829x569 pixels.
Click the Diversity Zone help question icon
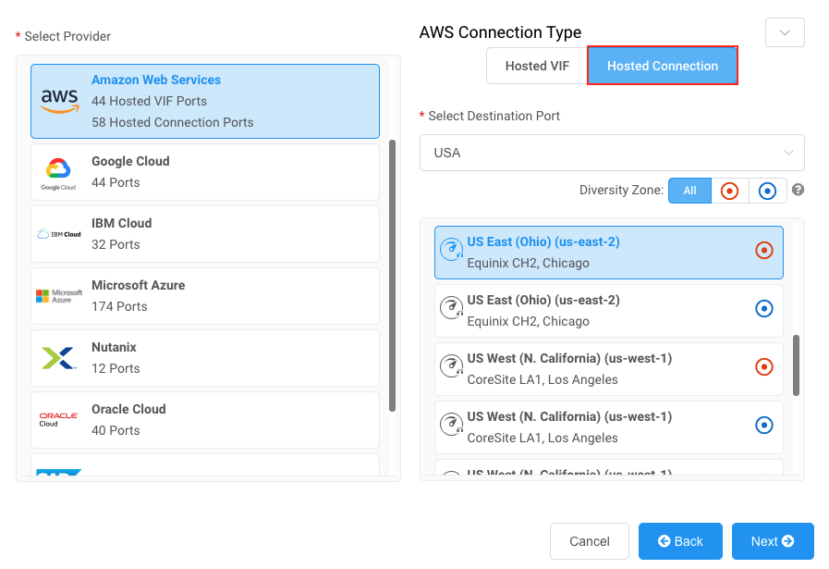pyautogui.click(x=798, y=190)
